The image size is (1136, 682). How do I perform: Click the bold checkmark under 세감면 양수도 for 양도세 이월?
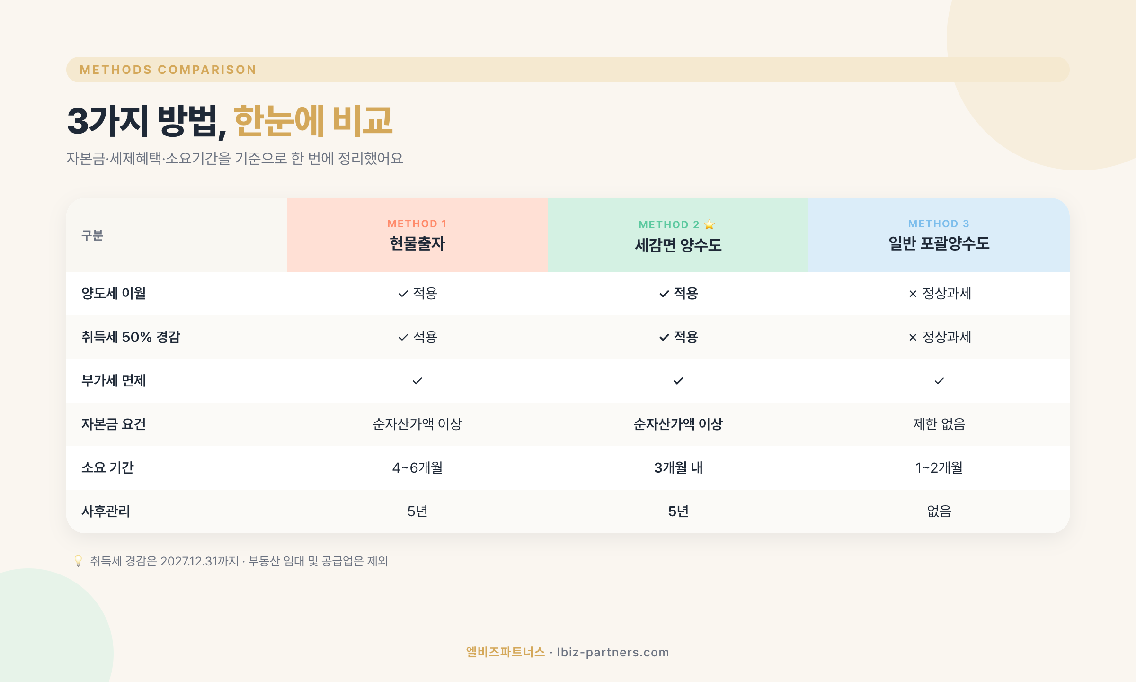pos(664,293)
